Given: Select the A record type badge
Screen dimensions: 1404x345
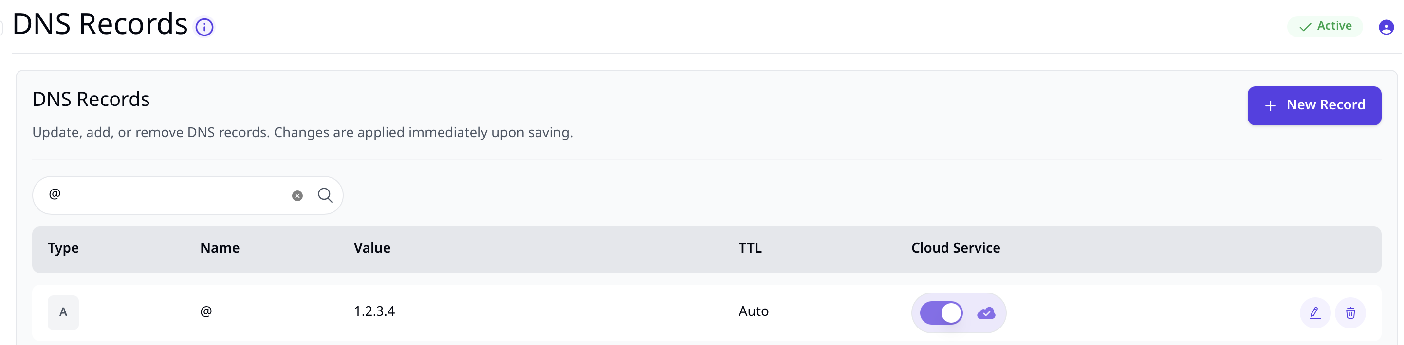Looking at the screenshot, I should pyautogui.click(x=63, y=313).
